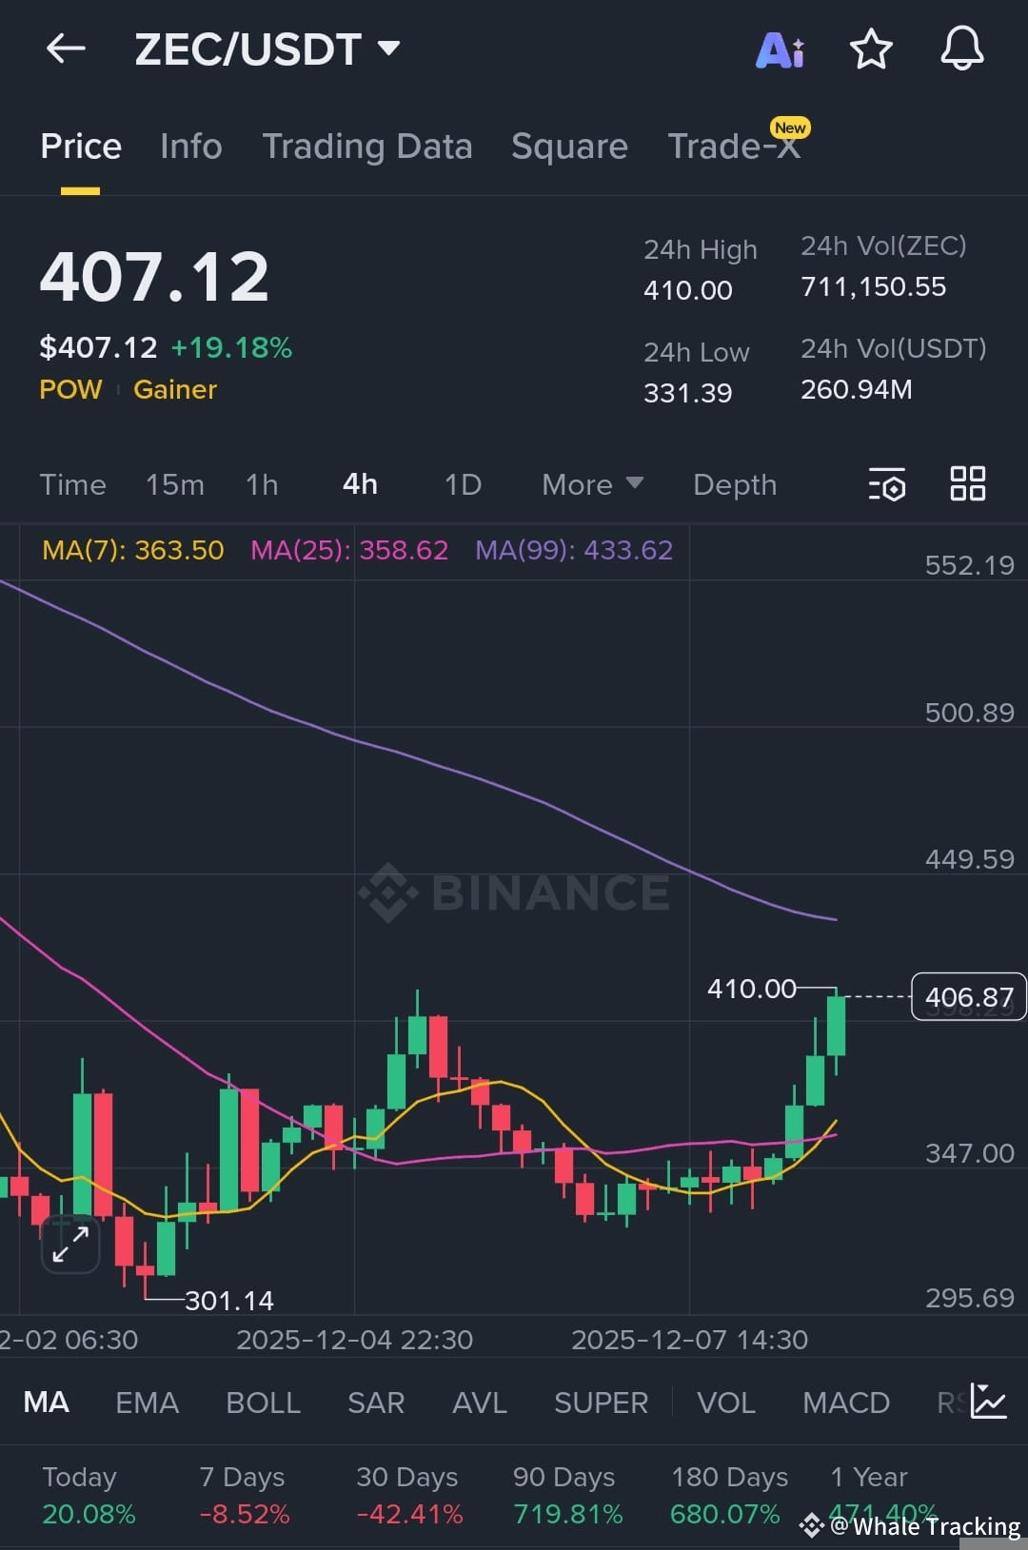The height and width of the screenshot is (1550, 1028).
Task: Expand the ZEC/USDT pair dropdown
Action: coord(388,48)
